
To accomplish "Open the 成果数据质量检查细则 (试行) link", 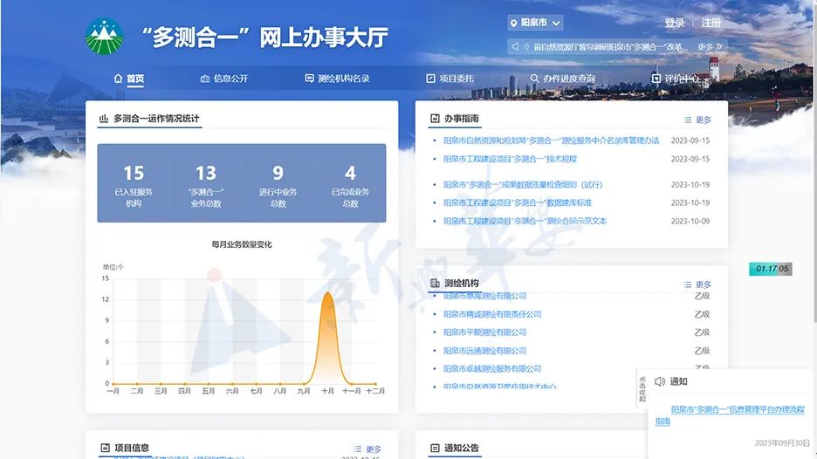I will point(523,184).
